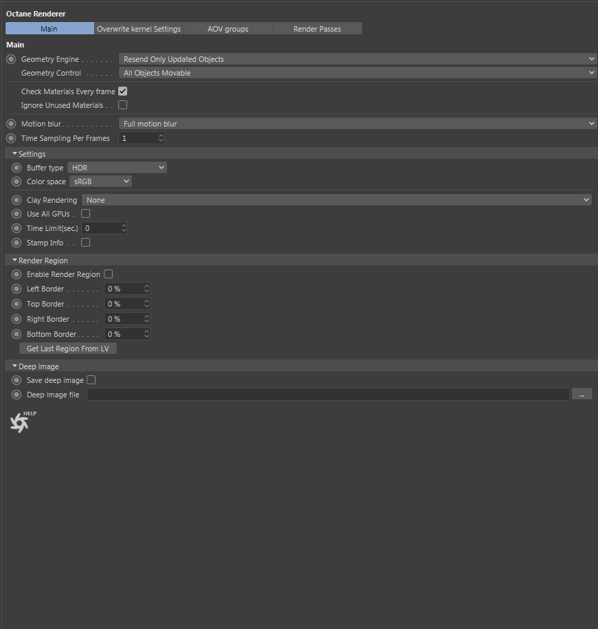Collapse the Settings section
Viewport: 598px width, 629px height.
[15, 153]
